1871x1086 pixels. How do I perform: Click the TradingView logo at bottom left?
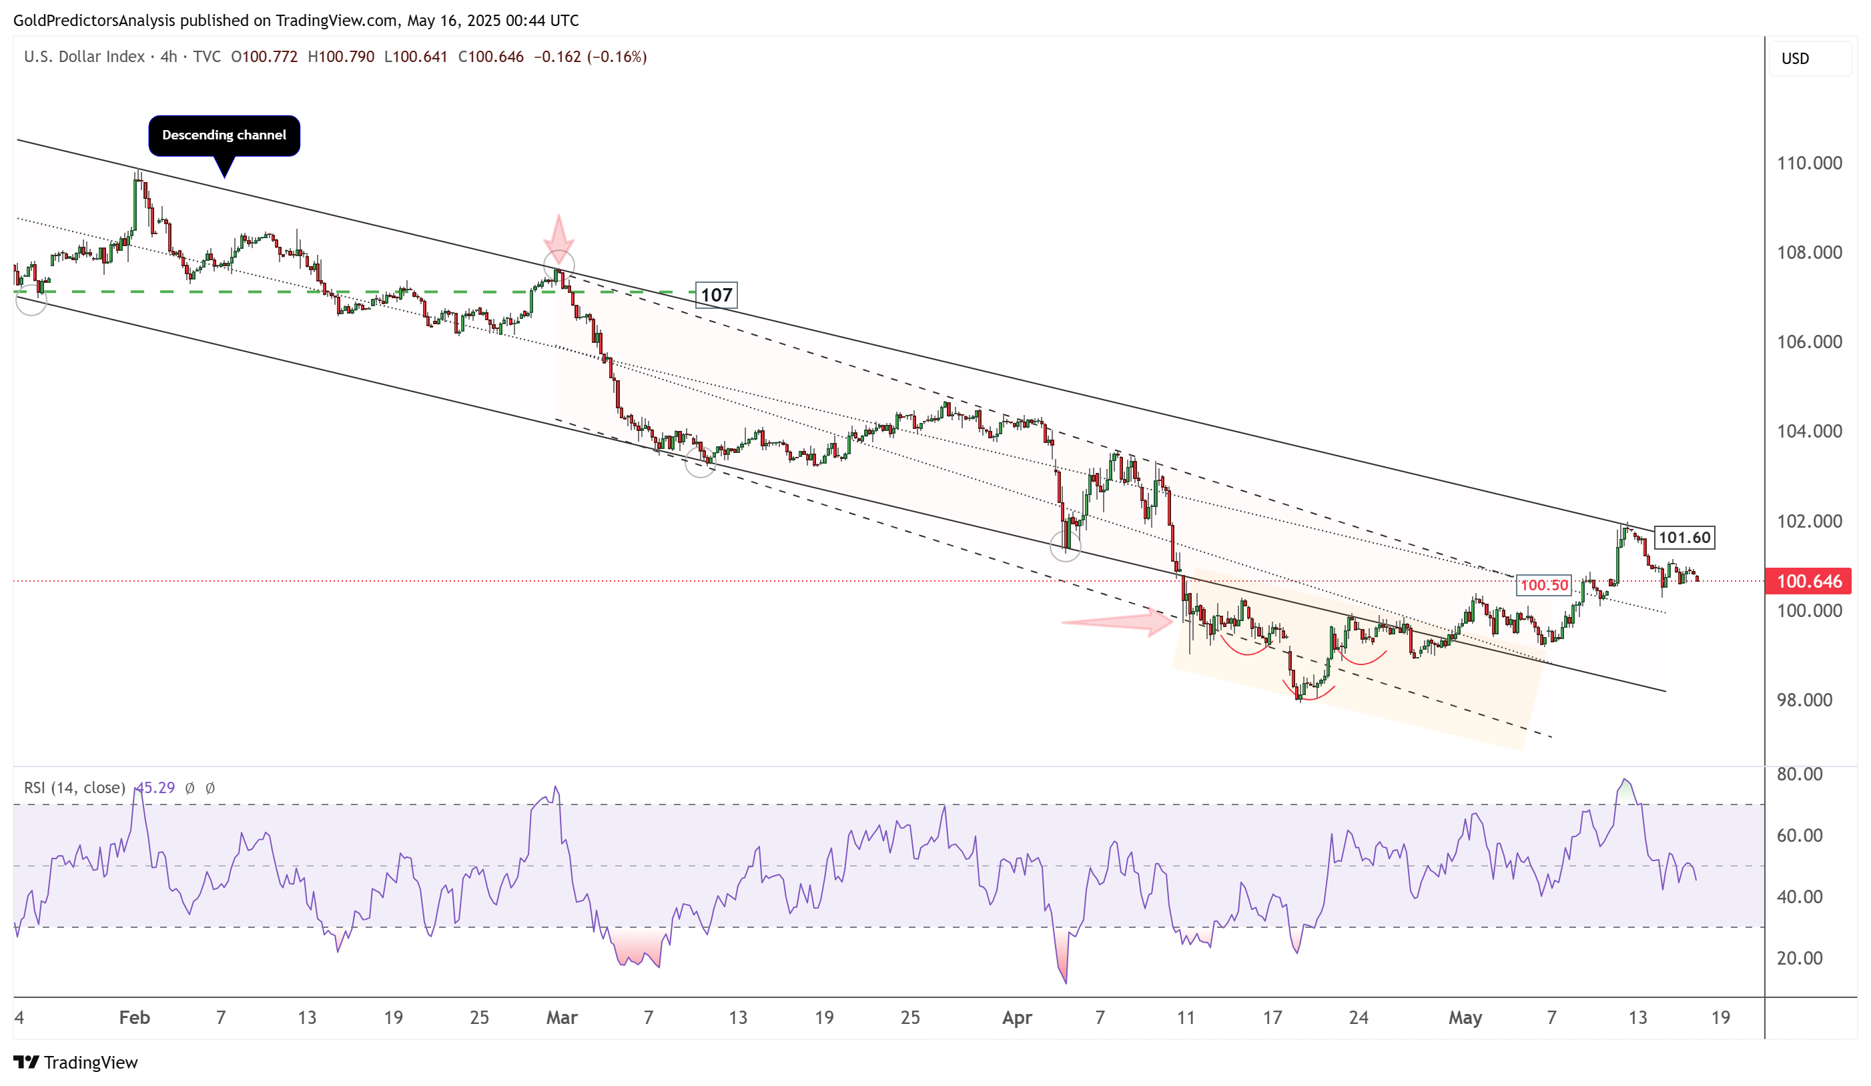(75, 1062)
